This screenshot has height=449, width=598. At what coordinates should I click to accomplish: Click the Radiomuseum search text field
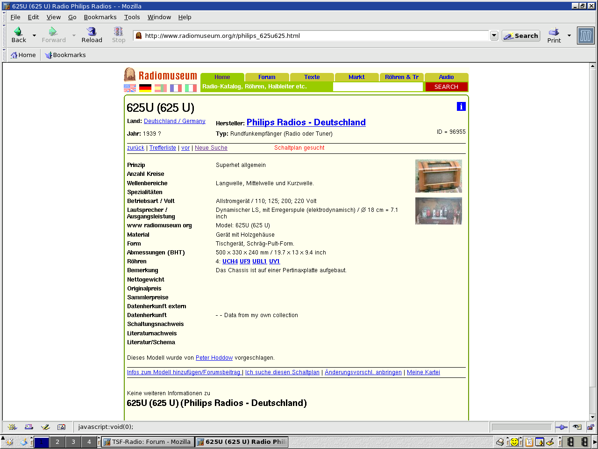377,87
